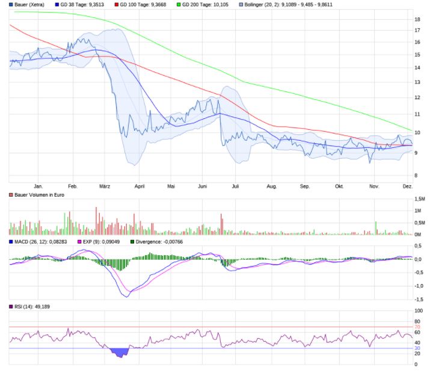Click the dark green Divergence legend swatch
433x373 pixels.
[x=132, y=242]
